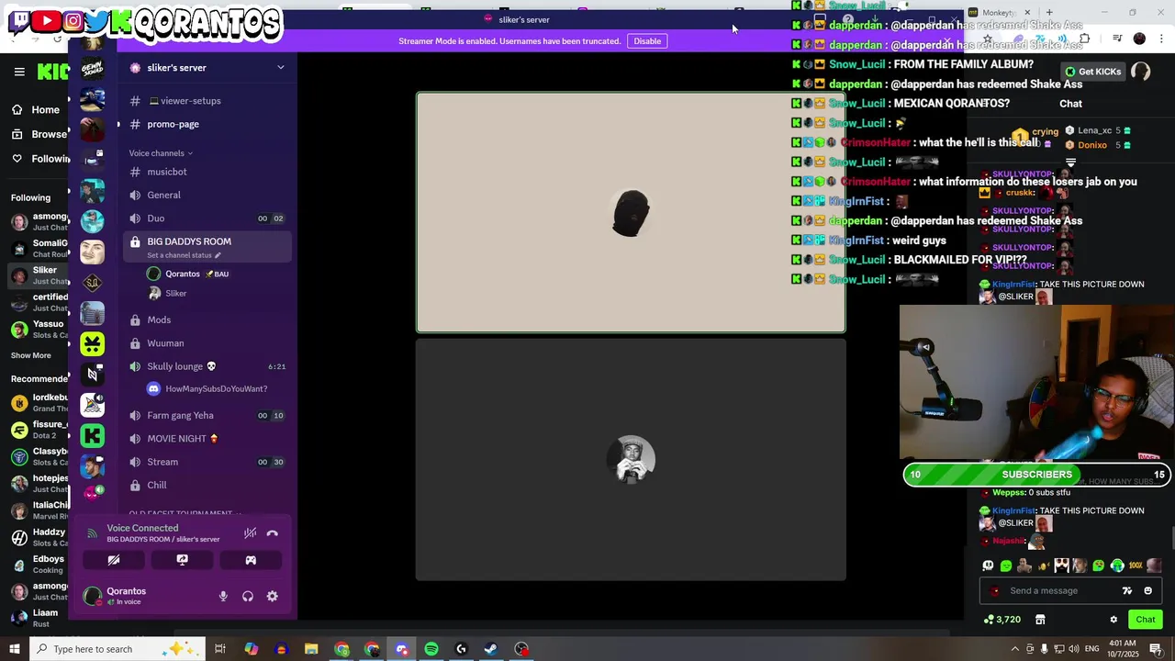Screen dimensions: 1175x661
Task: Expand Show More in Following list
Action: 31,355
